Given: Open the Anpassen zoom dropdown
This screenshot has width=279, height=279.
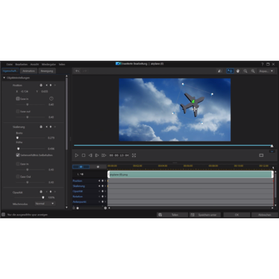Looking at the screenshot, I should [x=266, y=71].
